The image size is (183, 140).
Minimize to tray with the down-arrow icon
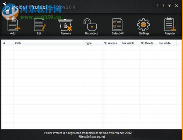(170, 5)
